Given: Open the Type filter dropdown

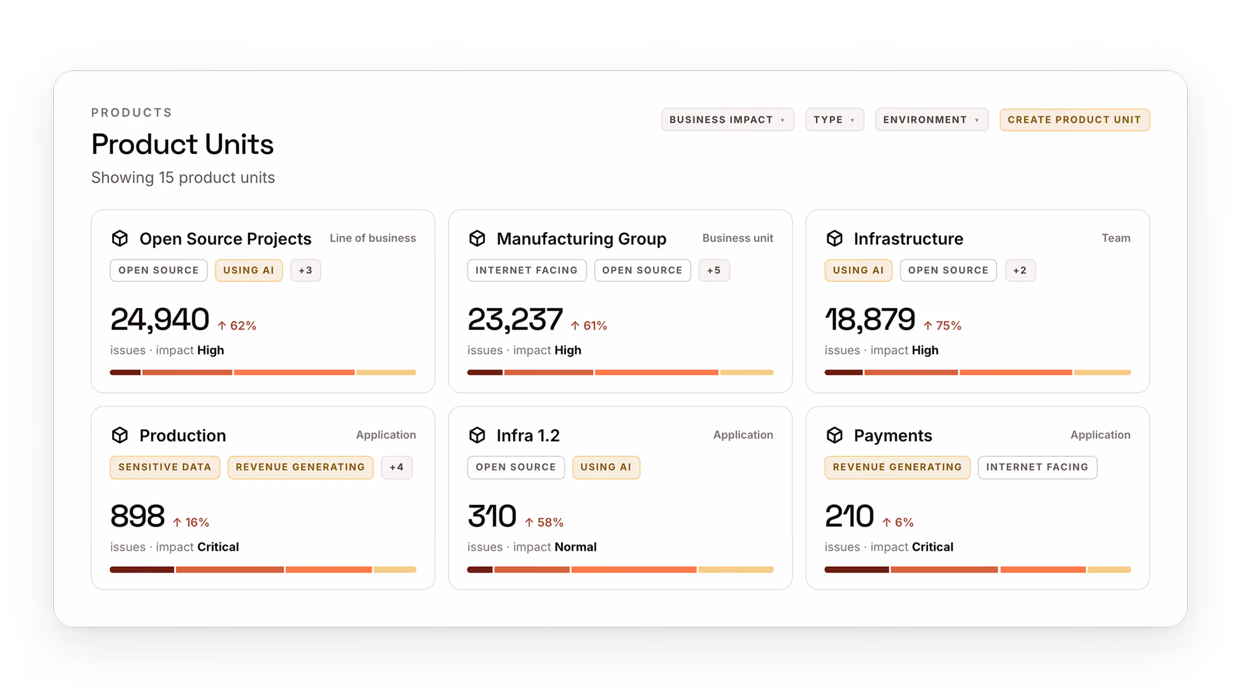Looking at the screenshot, I should 834,120.
